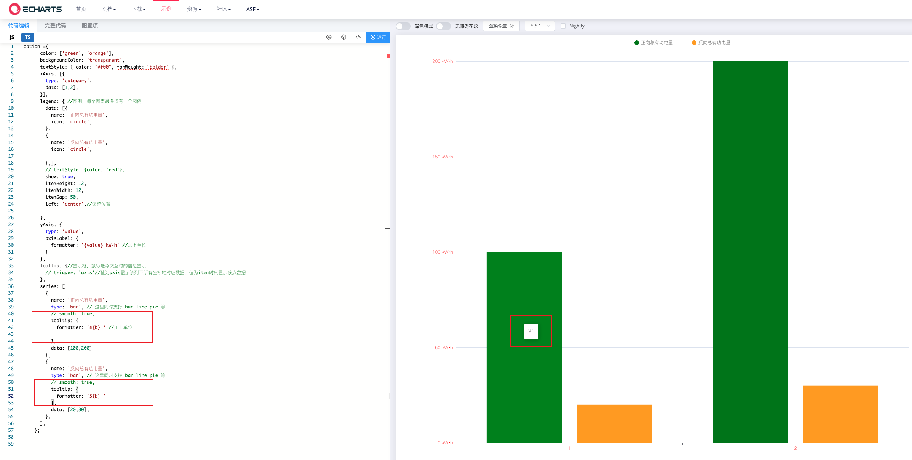Switch to the 配置项 tab

pyautogui.click(x=90, y=26)
